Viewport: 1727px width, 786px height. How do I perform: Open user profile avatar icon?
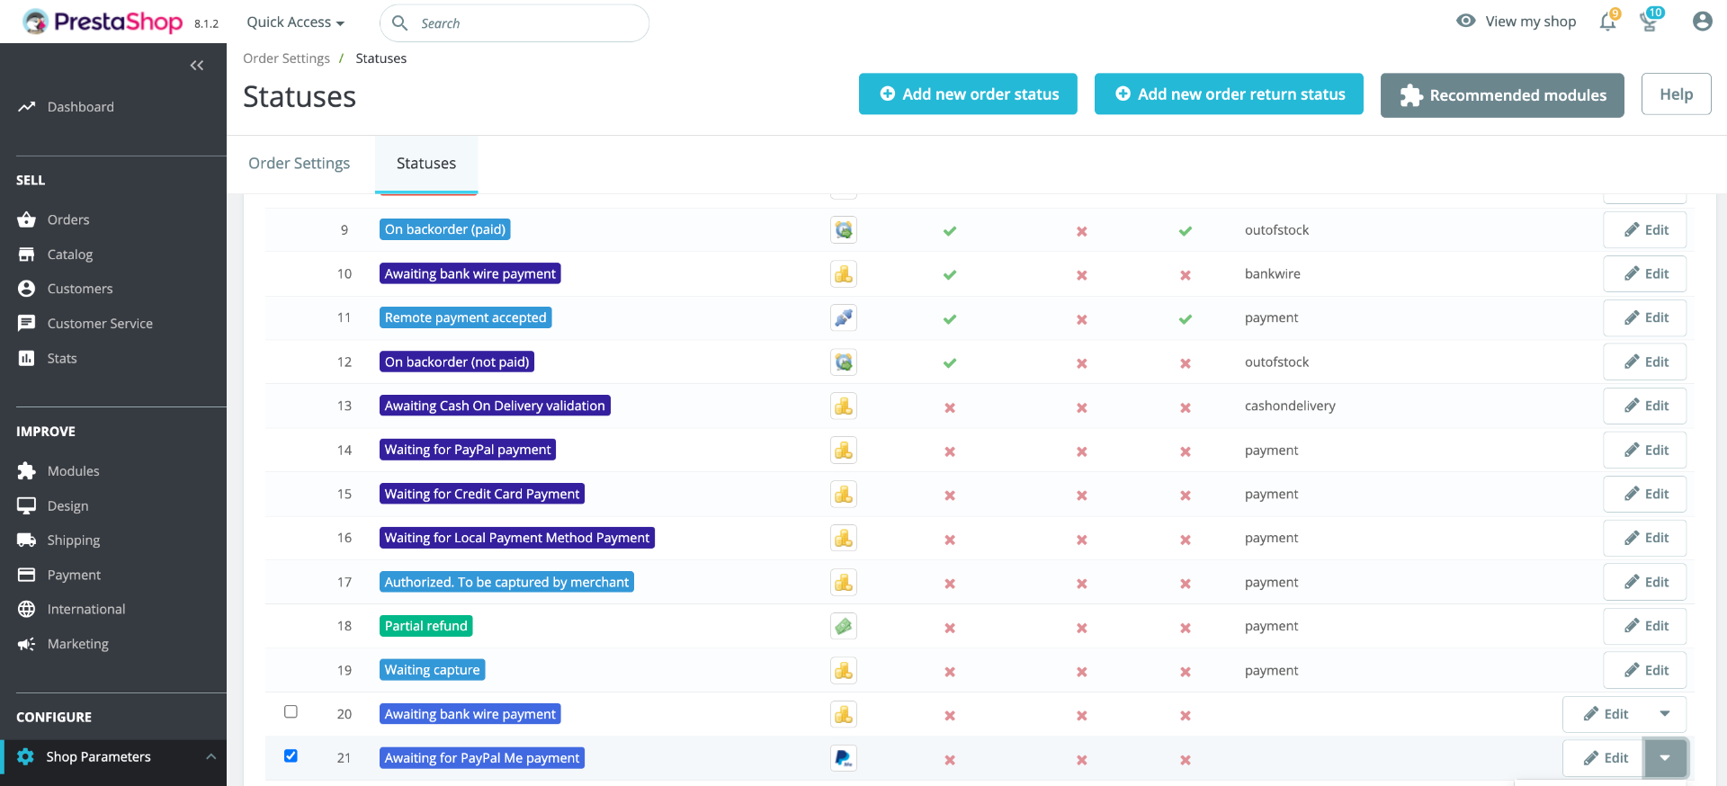tap(1702, 22)
